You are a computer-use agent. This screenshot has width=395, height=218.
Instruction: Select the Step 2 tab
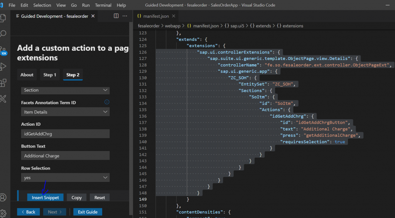click(x=73, y=75)
